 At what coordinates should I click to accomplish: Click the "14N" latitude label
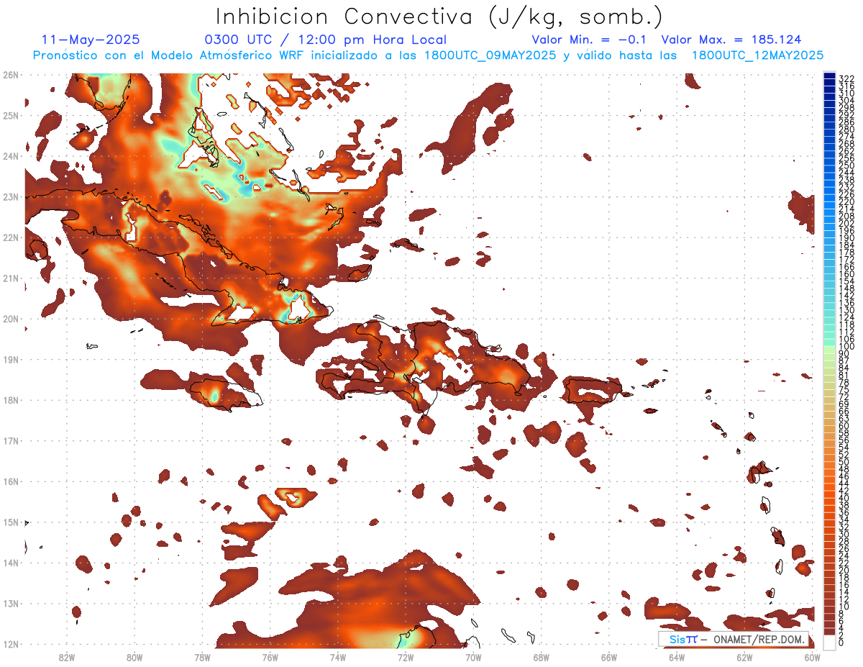click(10, 562)
